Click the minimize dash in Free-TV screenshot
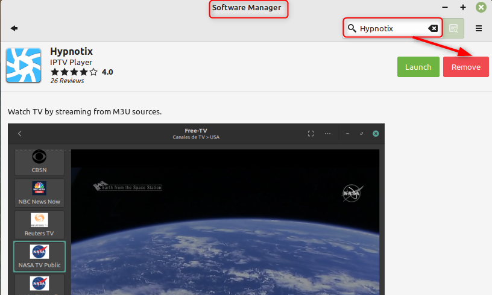The height and width of the screenshot is (295, 492). [x=347, y=134]
